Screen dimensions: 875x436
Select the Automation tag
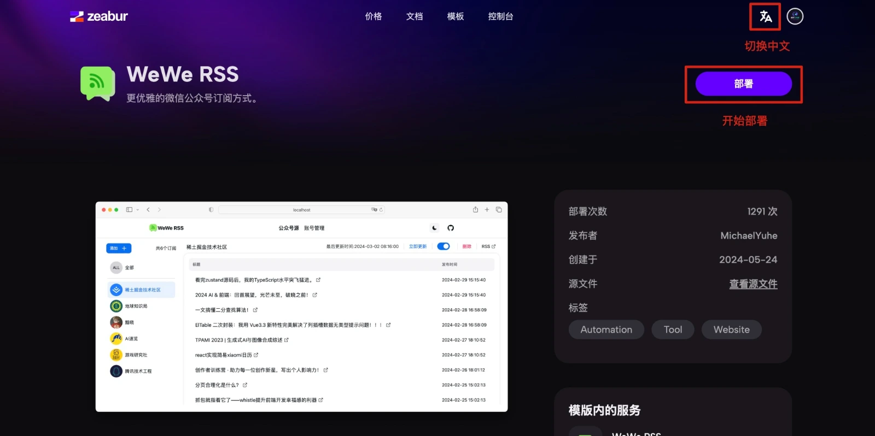point(606,329)
